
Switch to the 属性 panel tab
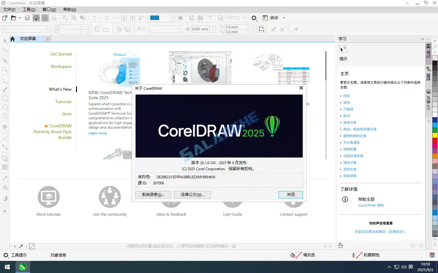point(428,72)
